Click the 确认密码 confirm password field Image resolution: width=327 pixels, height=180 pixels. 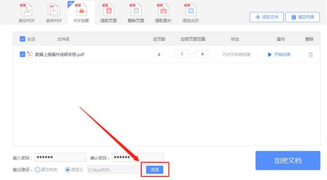(138, 157)
